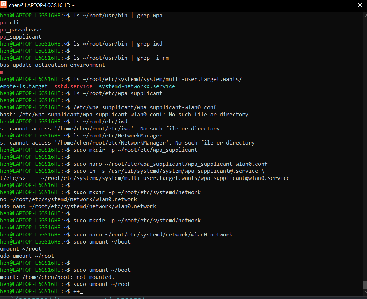Viewport: 367px width, 299px height.
Task: Click the red "sshd.service" entry
Action: point(73,86)
